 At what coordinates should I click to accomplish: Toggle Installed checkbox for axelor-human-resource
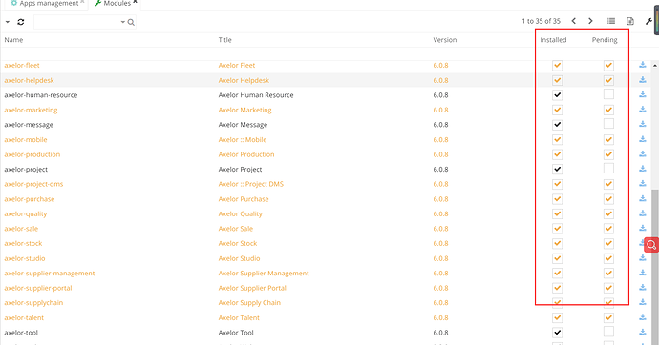coord(558,95)
